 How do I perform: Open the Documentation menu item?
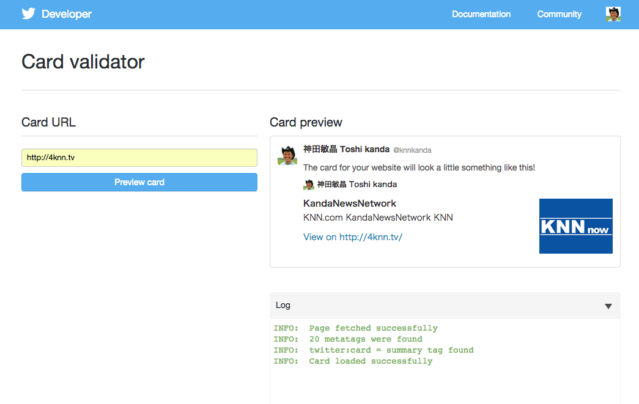[x=481, y=14]
